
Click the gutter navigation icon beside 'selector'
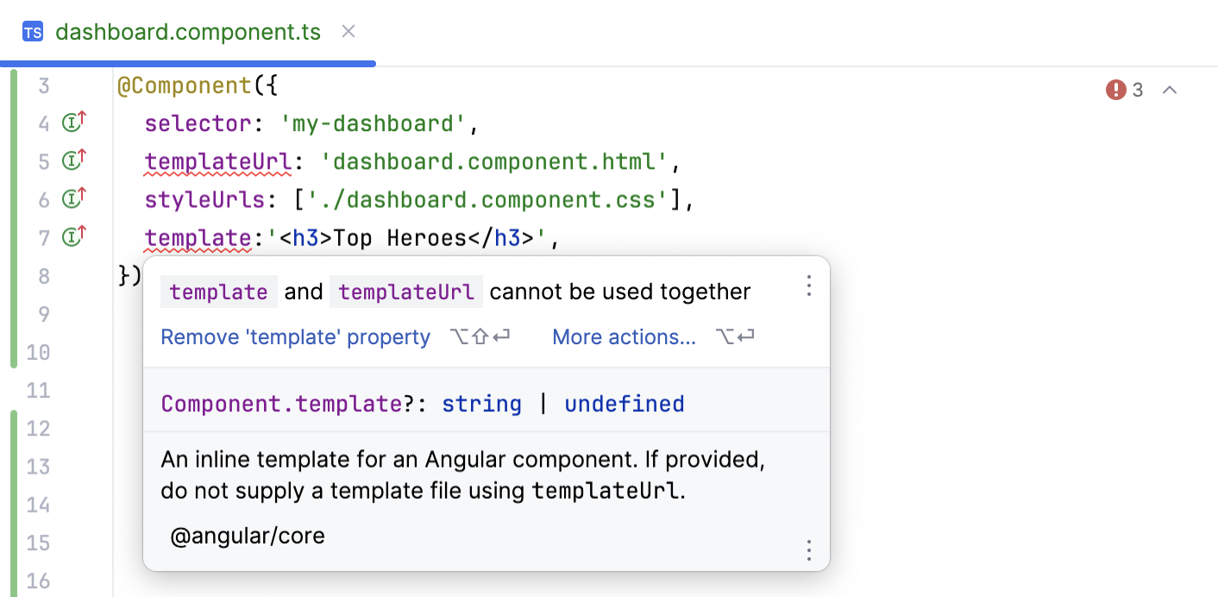coord(73,122)
